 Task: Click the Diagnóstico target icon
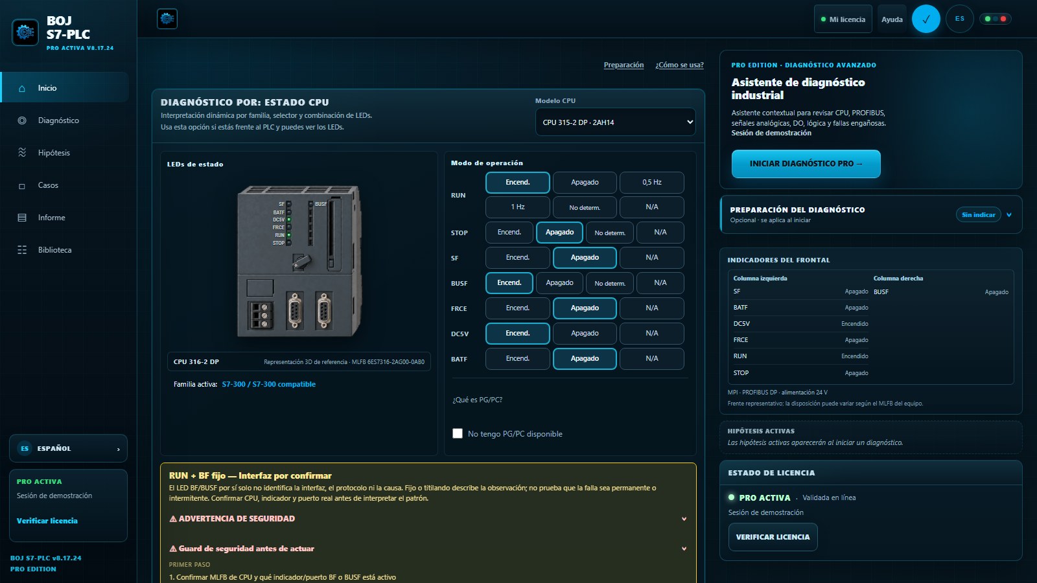[22, 120]
